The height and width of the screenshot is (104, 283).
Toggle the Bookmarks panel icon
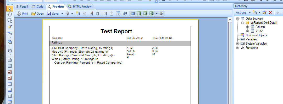[105, 14]
